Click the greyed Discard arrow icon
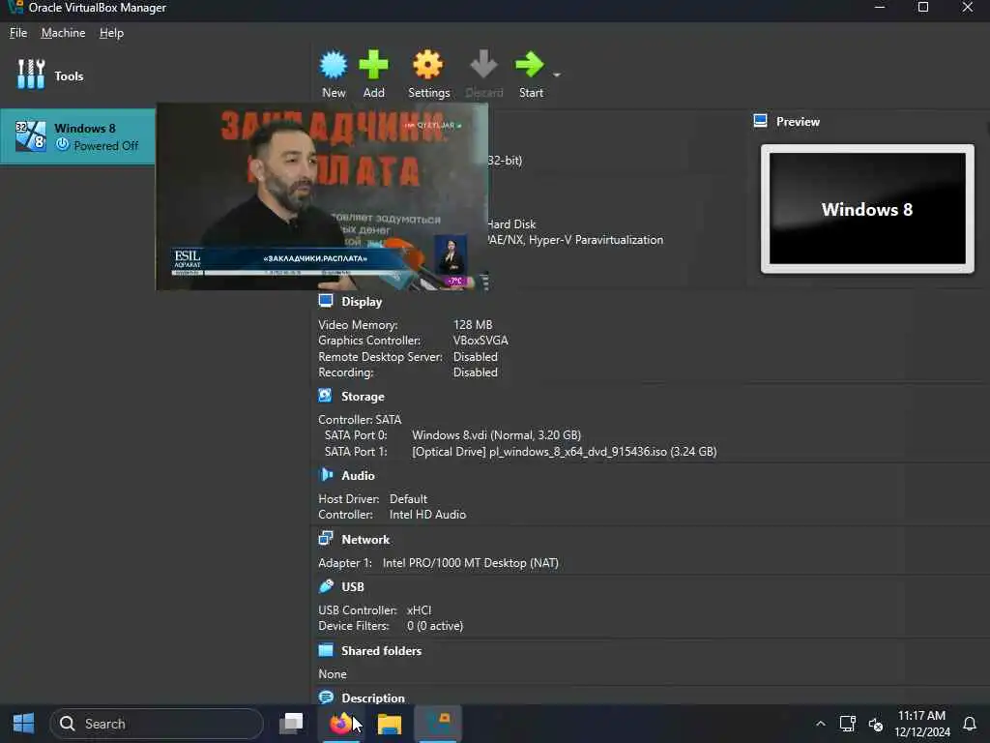This screenshot has width=990, height=743. [x=483, y=65]
